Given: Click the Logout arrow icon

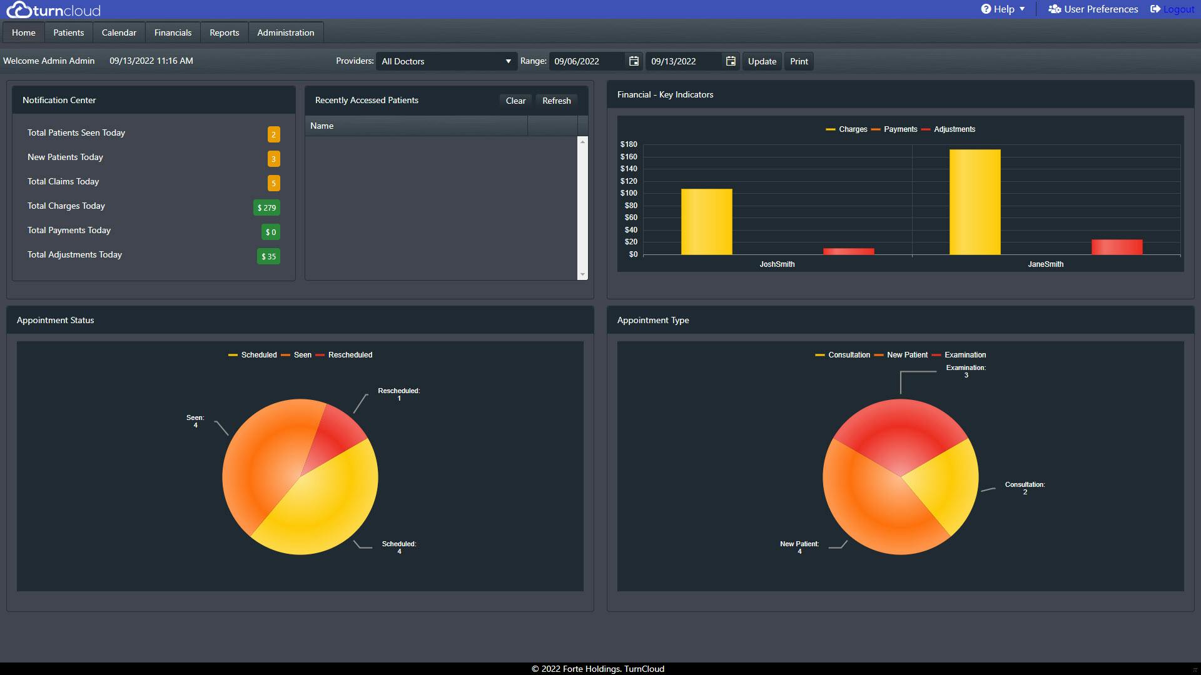Looking at the screenshot, I should [x=1155, y=9].
